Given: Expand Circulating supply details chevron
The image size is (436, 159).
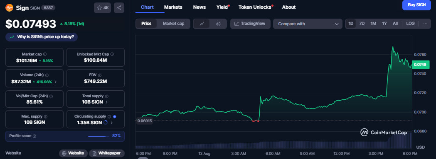Looking at the screenshot, I should coord(112,123).
